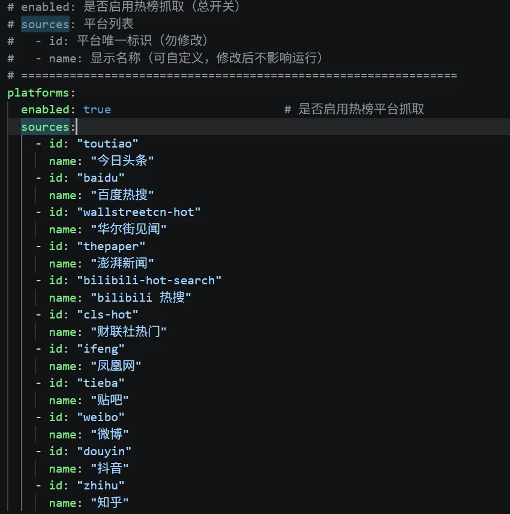This screenshot has width=510, height=514.
Task: Click the id "tieba" string
Action: (x=101, y=383)
